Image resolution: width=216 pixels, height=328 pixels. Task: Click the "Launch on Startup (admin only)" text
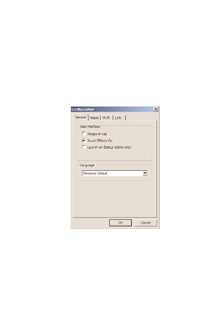pyautogui.click(x=109, y=147)
